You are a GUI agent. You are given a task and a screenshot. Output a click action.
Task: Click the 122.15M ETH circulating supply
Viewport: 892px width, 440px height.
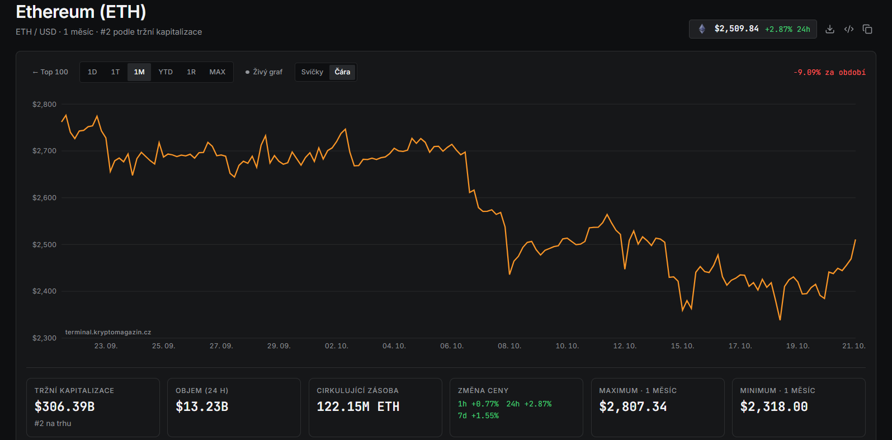point(358,406)
